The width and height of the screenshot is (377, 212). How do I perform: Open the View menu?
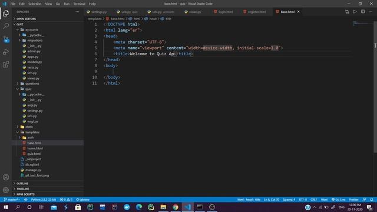point(48,4)
